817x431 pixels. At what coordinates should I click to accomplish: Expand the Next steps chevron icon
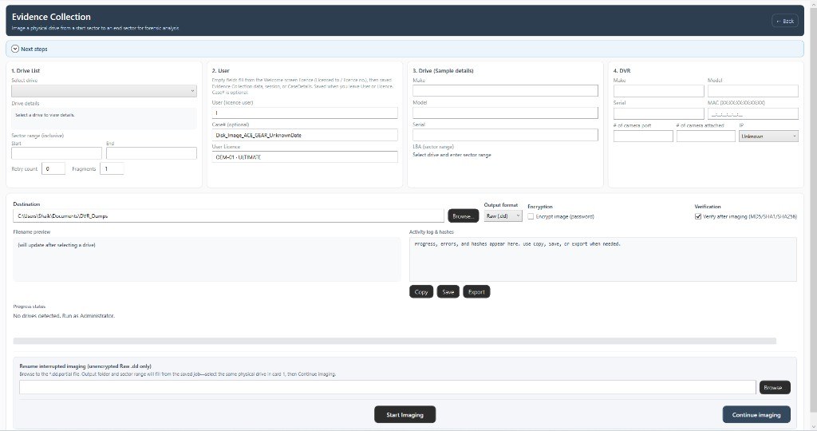click(x=15, y=49)
